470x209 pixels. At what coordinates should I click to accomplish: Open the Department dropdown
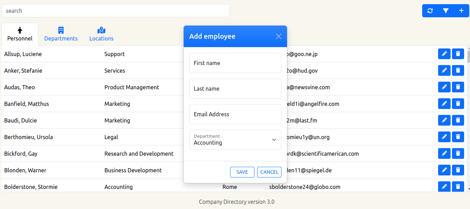[x=235, y=140]
